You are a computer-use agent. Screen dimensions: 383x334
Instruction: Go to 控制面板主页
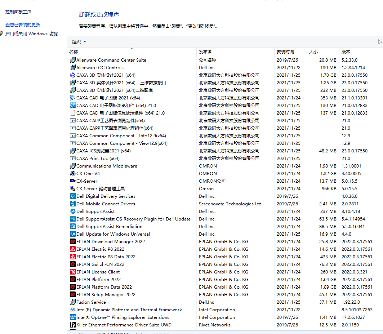pos(18,12)
